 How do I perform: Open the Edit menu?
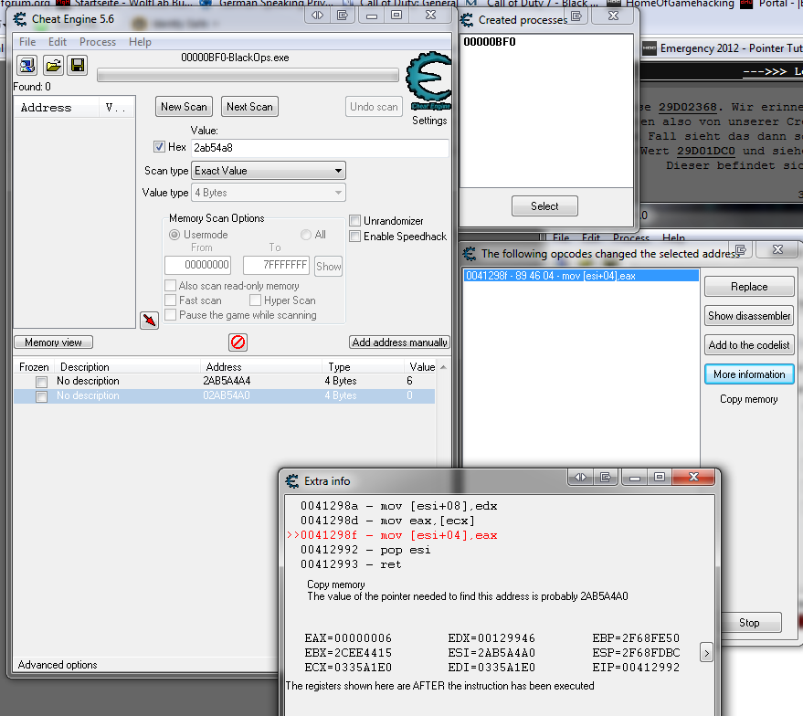[x=58, y=42]
